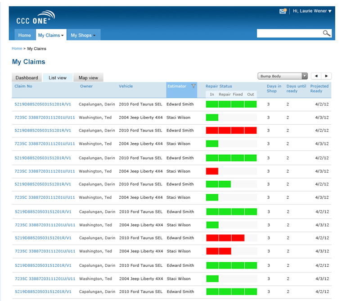Click 'My Claims' text in the breadcrumb
Image resolution: width=342 pixels, height=301 pixels.
tap(36, 49)
